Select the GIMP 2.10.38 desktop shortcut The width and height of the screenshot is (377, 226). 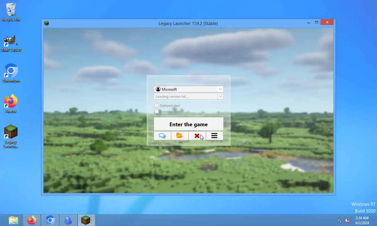pos(11,44)
